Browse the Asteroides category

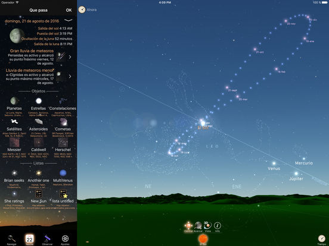38,122
